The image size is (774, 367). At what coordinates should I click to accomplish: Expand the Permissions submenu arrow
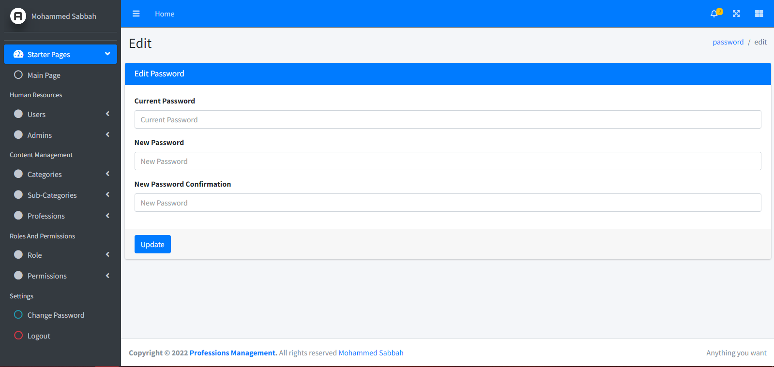(107, 276)
